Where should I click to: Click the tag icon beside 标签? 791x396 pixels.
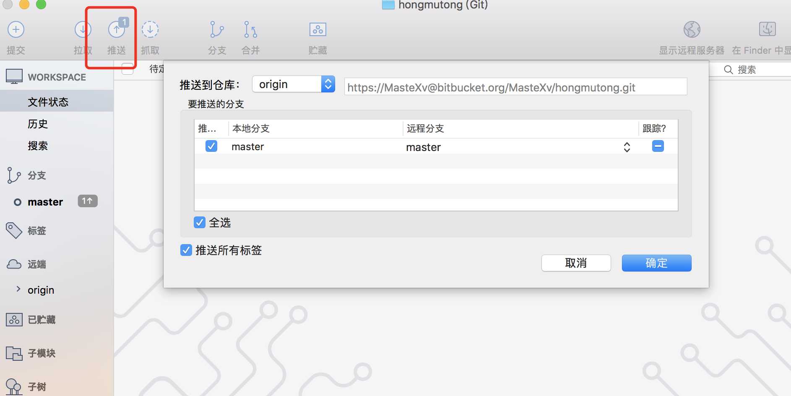(x=14, y=230)
